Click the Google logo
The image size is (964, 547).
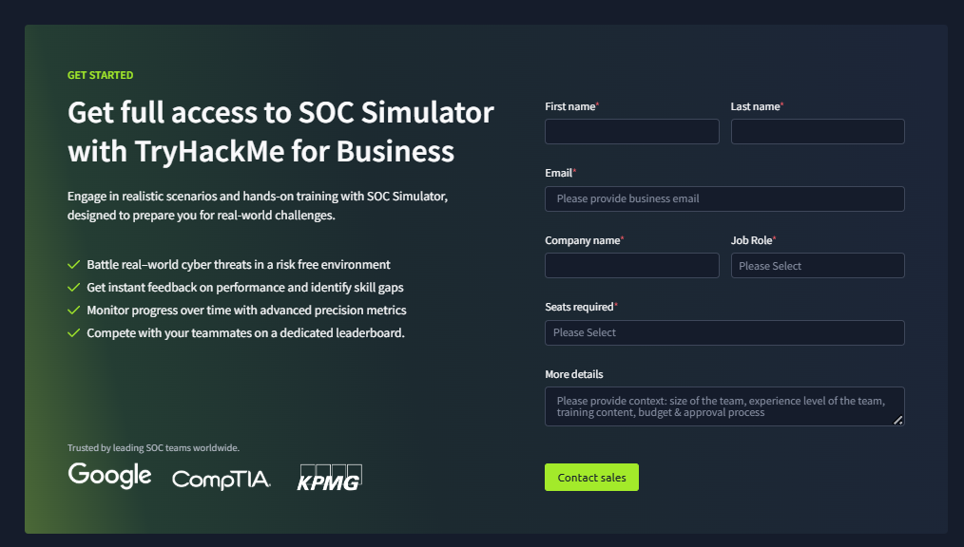(x=109, y=475)
